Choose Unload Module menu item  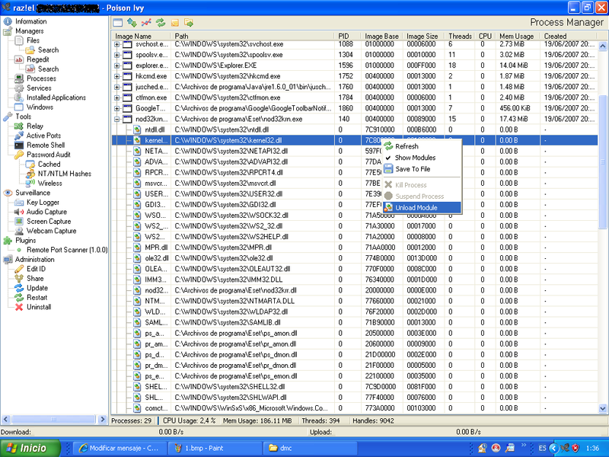[x=422, y=207]
